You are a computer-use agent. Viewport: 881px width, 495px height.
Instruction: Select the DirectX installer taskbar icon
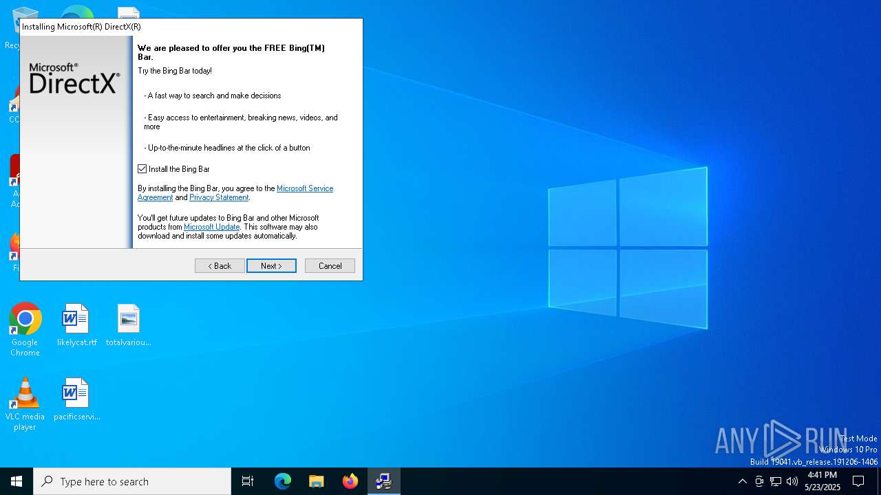pyautogui.click(x=384, y=481)
